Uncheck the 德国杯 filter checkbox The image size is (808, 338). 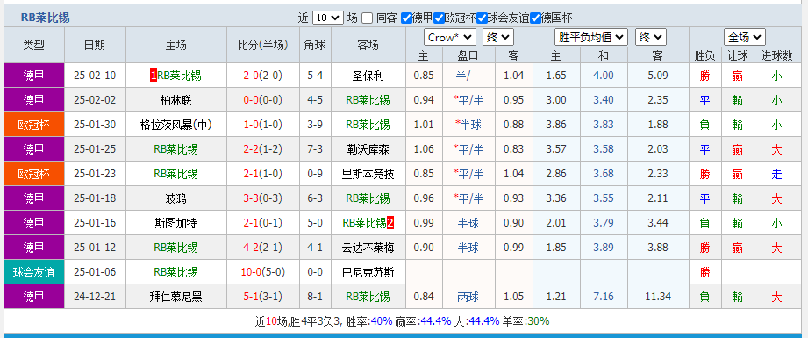click(535, 18)
